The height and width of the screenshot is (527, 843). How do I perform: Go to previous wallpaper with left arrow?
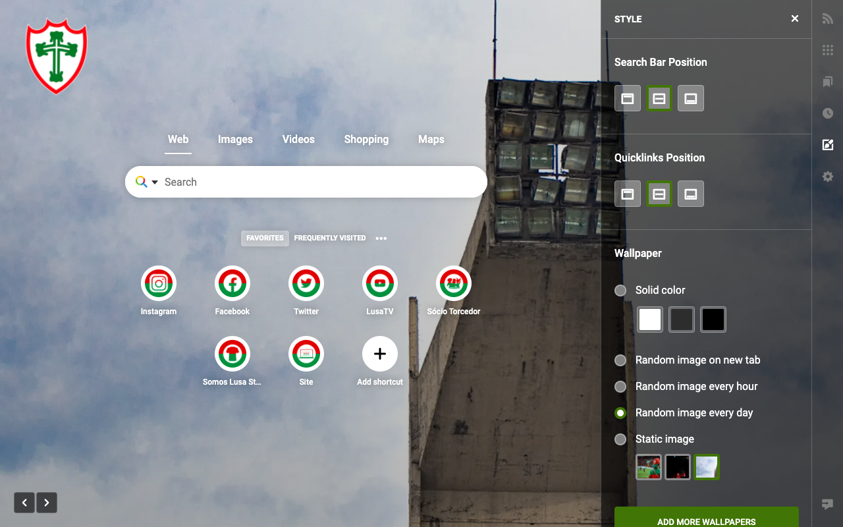coord(24,503)
